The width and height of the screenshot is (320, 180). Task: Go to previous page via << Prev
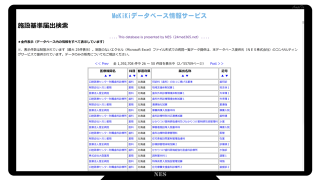[102, 63]
